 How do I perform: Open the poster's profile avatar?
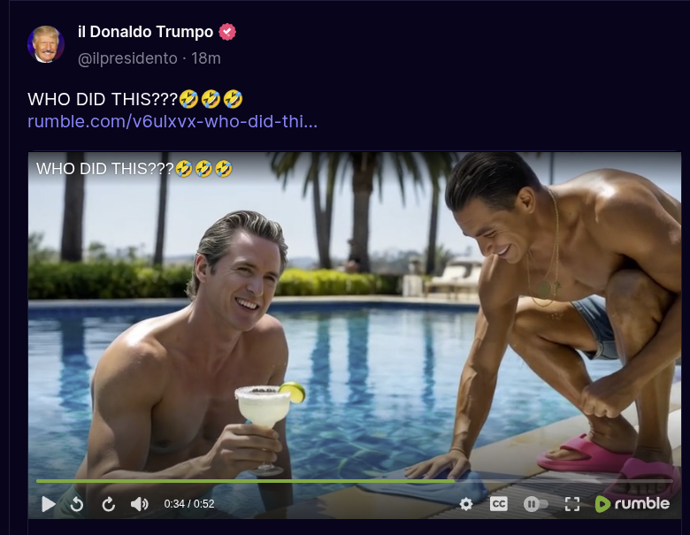[46, 44]
